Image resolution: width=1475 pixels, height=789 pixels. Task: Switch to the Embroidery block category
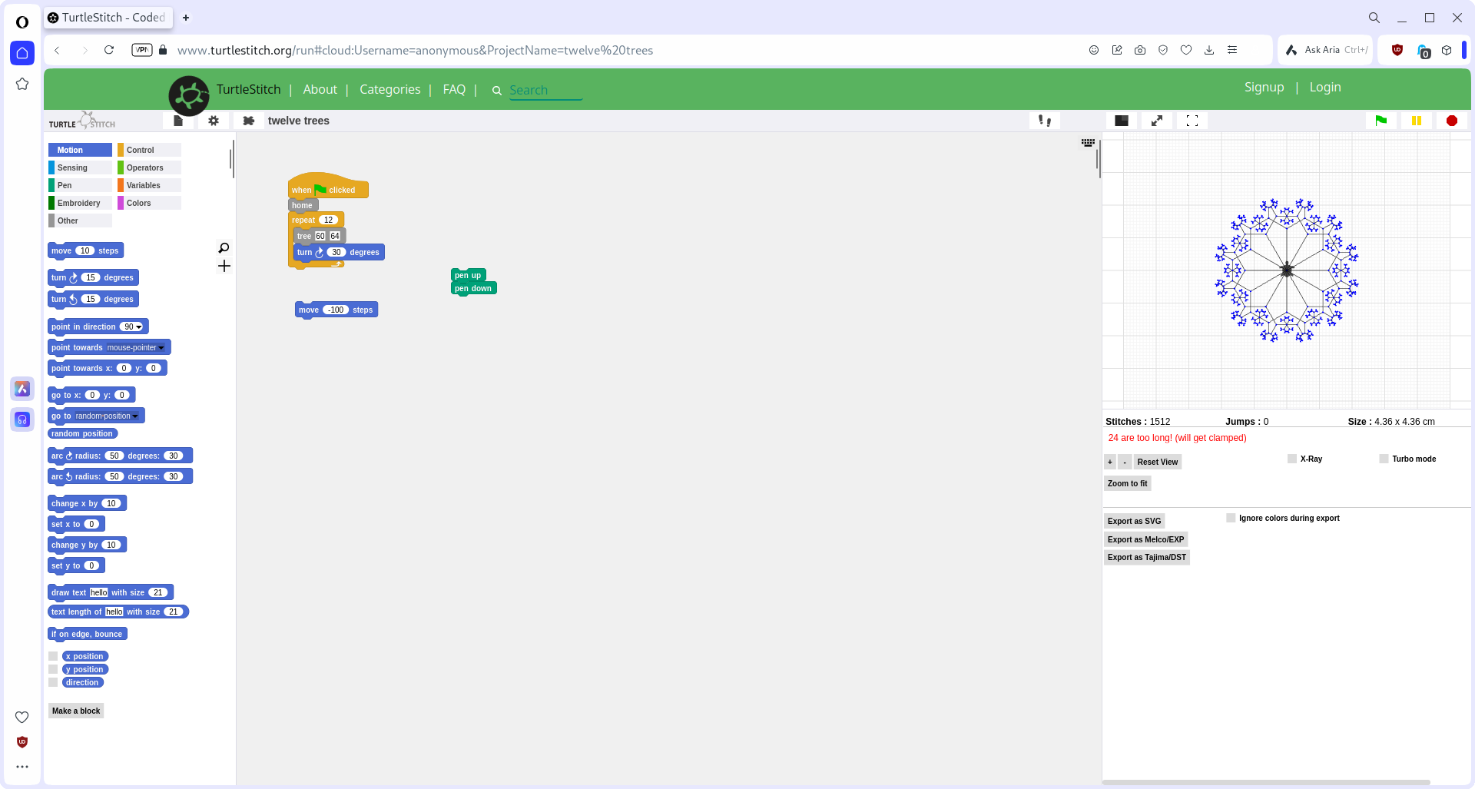click(x=78, y=203)
